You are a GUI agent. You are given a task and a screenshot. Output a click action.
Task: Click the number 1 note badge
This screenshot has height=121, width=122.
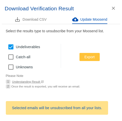point(8,82)
